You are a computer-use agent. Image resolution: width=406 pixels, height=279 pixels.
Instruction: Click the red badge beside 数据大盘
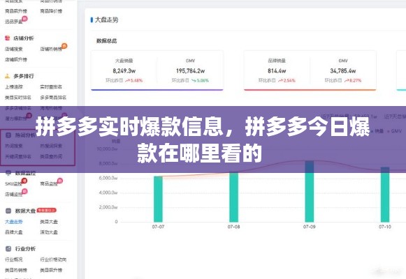click(47, 210)
